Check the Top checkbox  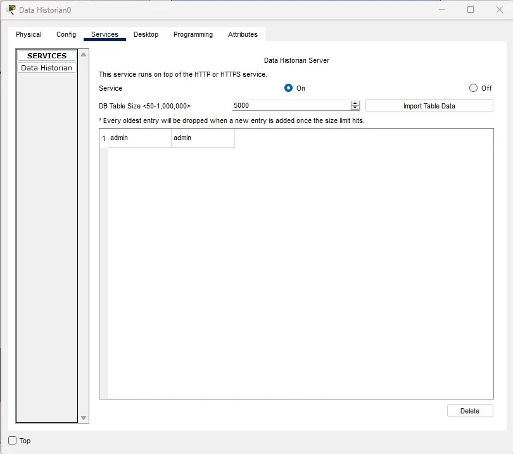point(11,441)
